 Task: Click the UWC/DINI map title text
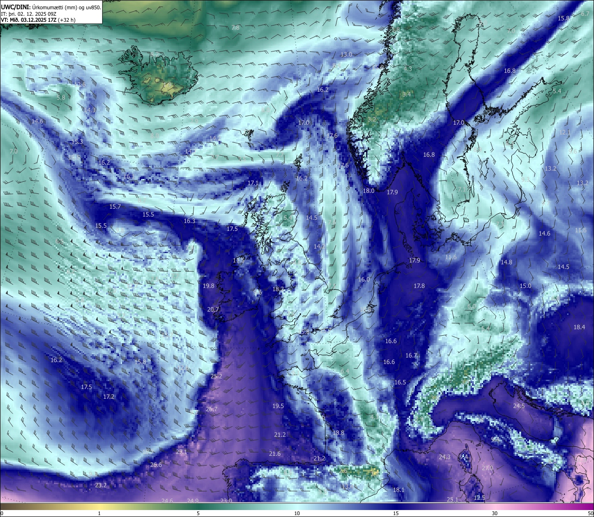pos(51,7)
